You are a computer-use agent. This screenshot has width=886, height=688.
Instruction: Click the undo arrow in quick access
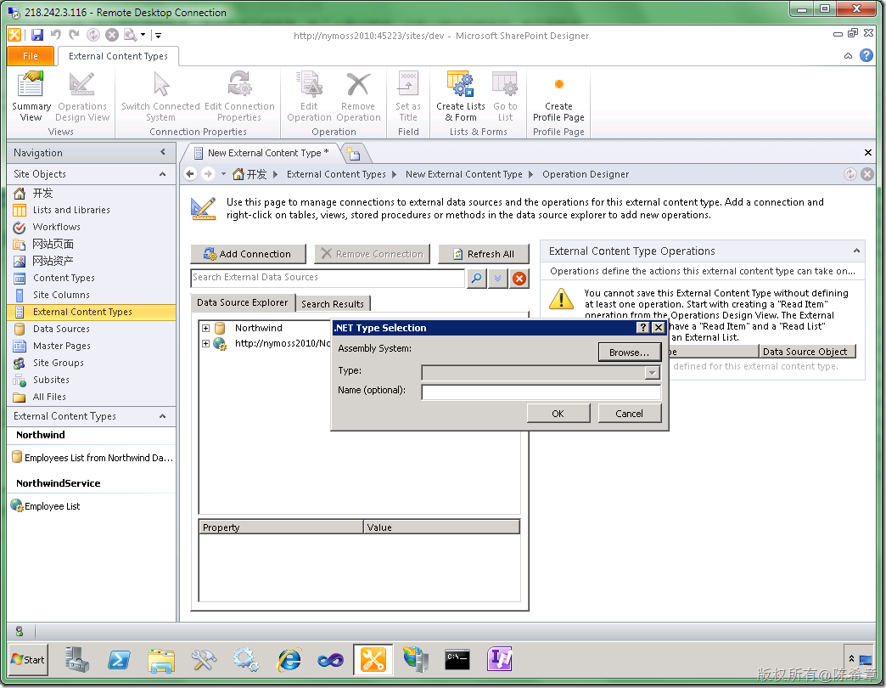[55, 35]
